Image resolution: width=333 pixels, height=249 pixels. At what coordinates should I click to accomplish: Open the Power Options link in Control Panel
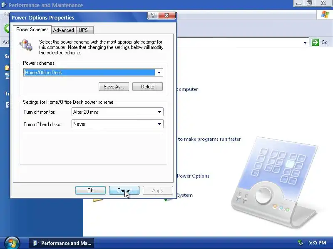[x=193, y=176]
